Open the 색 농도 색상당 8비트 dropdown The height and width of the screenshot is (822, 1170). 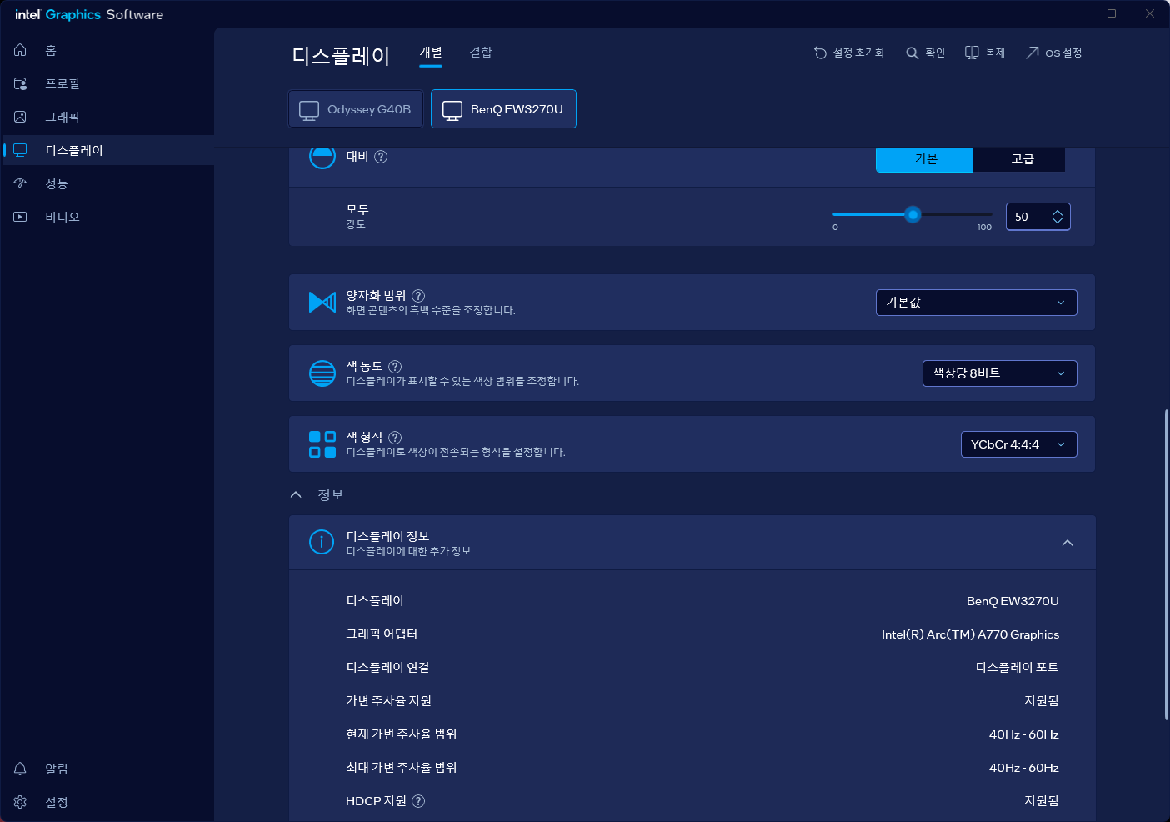pyautogui.click(x=999, y=373)
